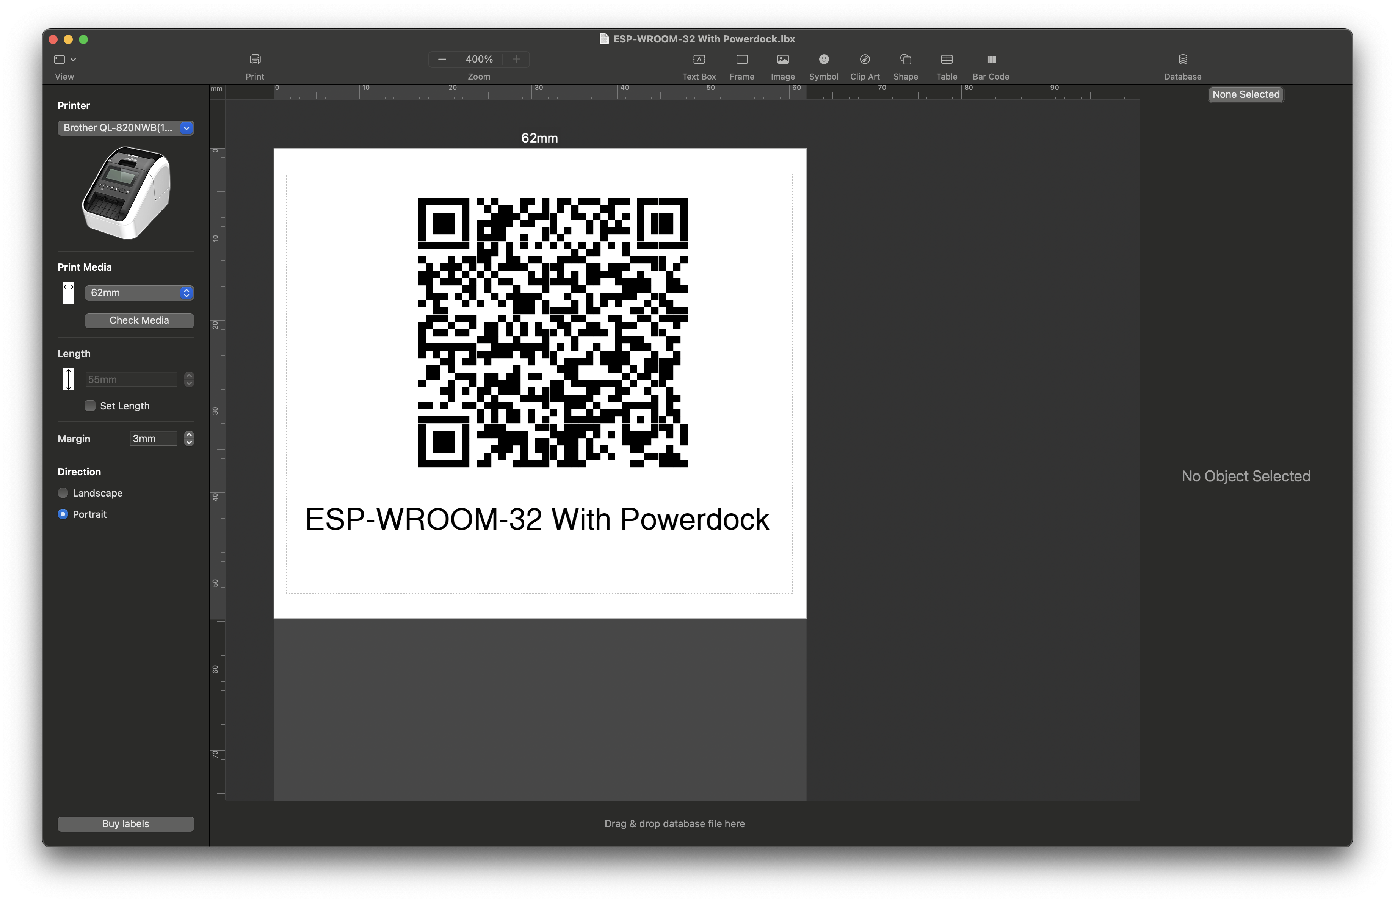This screenshot has width=1395, height=903.
Task: Add a Bar Code
Action: [x=991, y=60]
